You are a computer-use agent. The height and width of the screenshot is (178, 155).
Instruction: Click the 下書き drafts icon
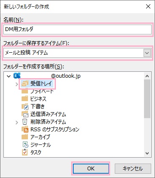tap(25, 106)
